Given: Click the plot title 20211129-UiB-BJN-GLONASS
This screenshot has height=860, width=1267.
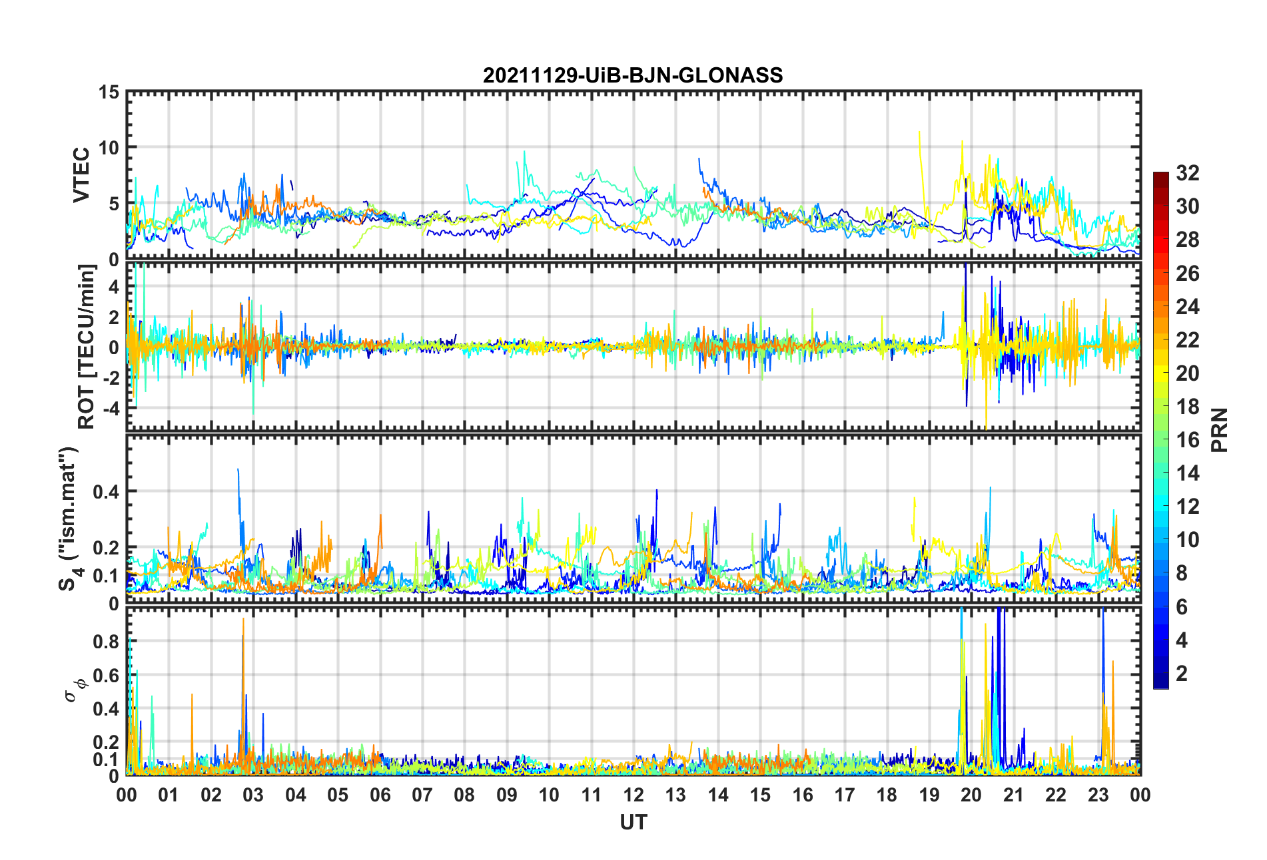Looking at the screenshot, I should coord(633,75).
